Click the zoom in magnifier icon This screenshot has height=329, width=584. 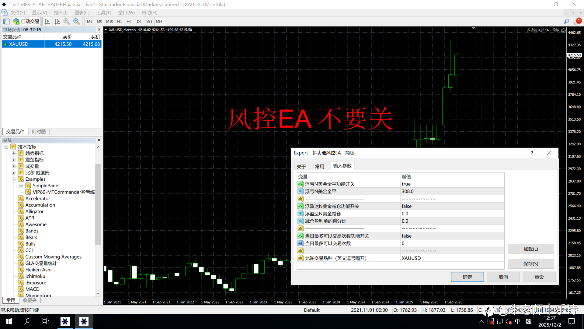[x=67, y=21]
